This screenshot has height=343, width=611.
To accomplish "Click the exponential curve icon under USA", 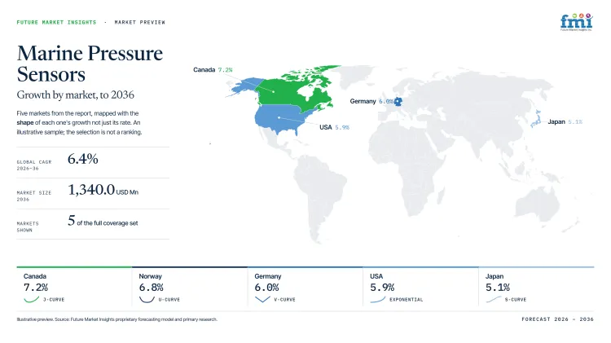I will (x=377, y=299).
